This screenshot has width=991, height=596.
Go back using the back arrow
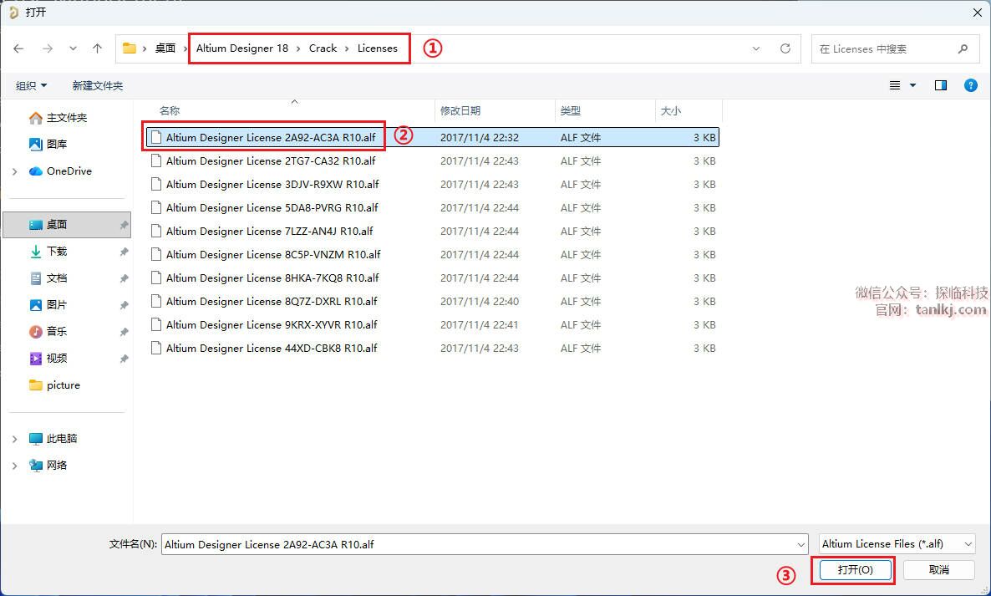tap(19, 48)
